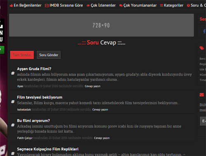Image resolution: width=206 pixels, height=156 pixels.
Task: Open user Fatih Çalışır profile link
Action: (25, 138)
